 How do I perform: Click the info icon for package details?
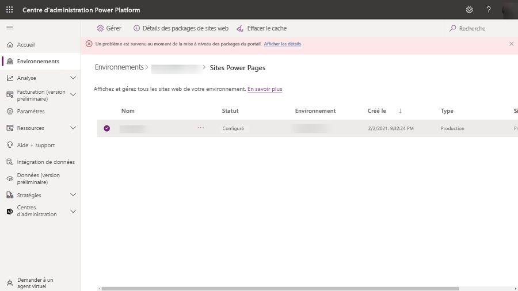(136, 28)
